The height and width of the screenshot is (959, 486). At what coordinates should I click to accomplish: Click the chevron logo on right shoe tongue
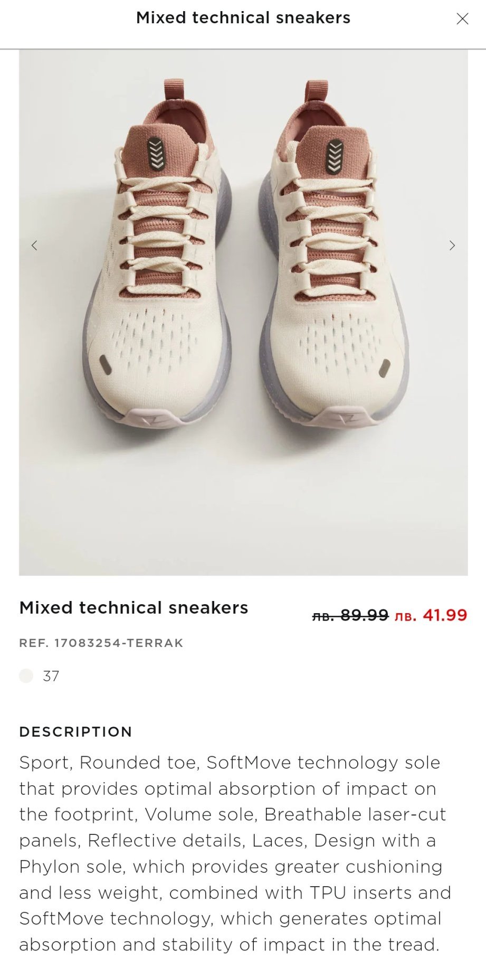(x=335, y=156)
